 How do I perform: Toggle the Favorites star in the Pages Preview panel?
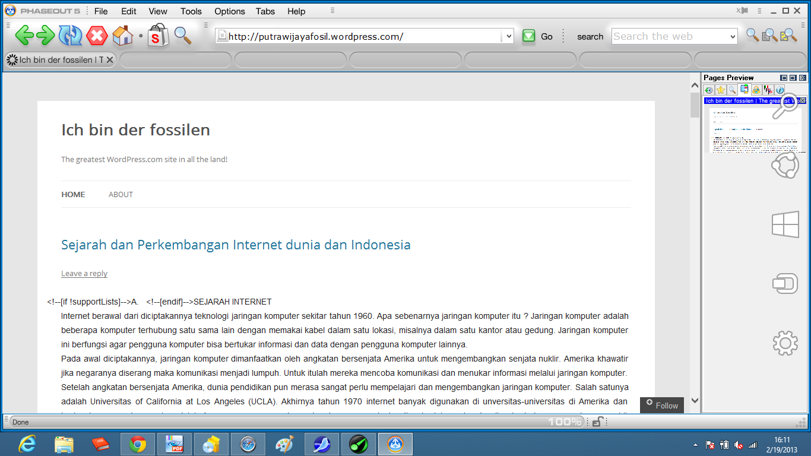pyautogui.click(x=720, y=90)
